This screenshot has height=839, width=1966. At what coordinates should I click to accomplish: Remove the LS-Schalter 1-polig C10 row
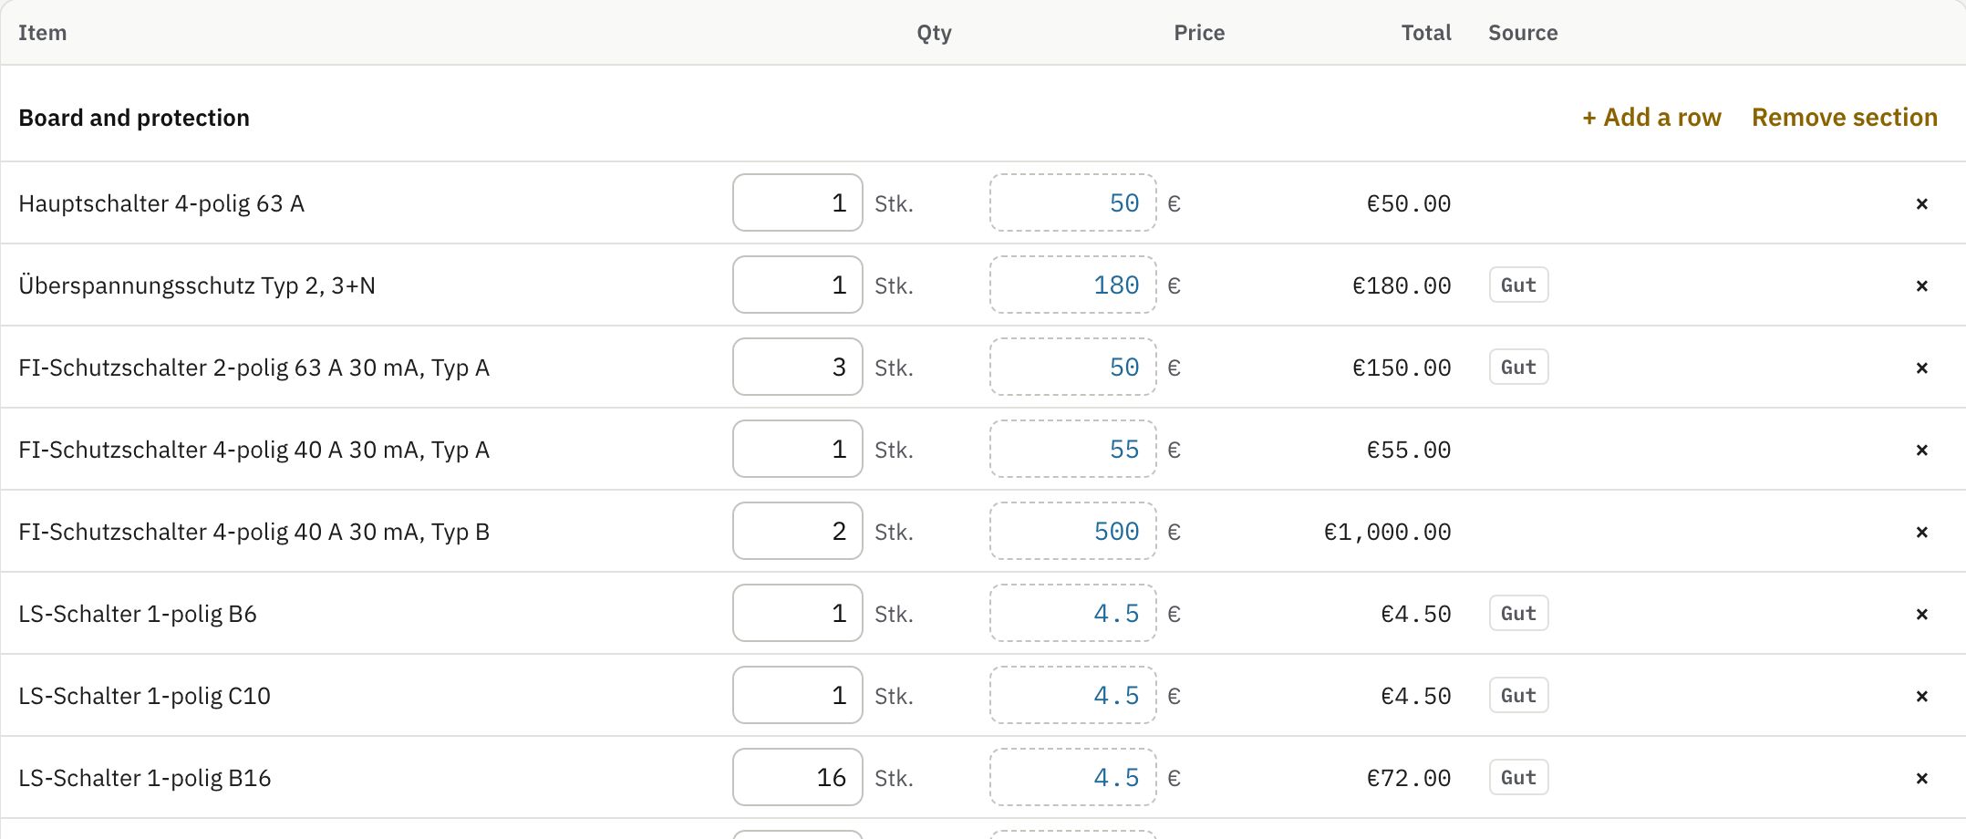tap(1921, 696)
